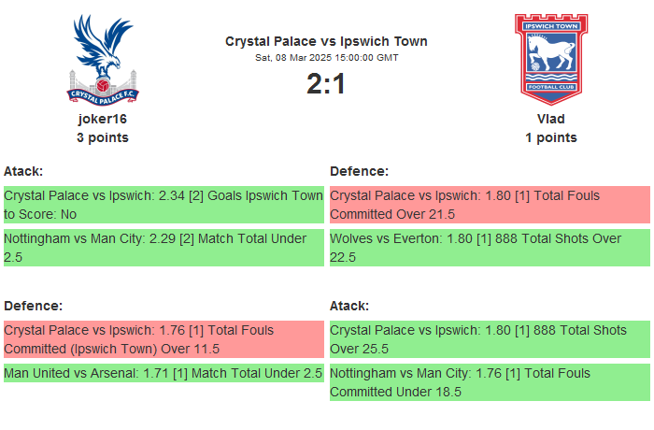Viewport: 654px width, 430px height.
Task: Click Vlad's Atack section heading
Action: pyautogui.click(x=349, y=306)
